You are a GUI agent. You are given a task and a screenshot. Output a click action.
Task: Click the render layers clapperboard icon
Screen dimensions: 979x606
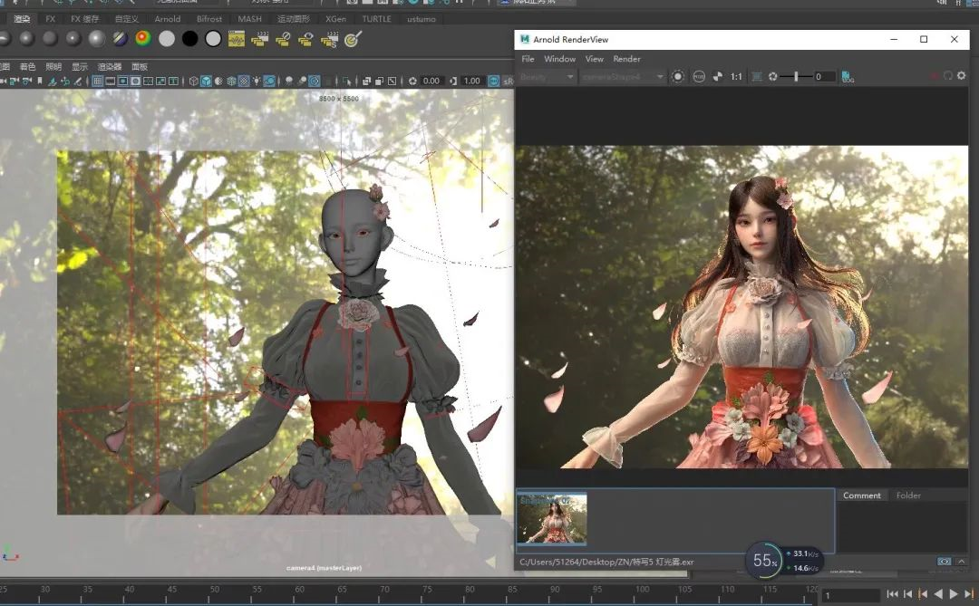[260, 39]
